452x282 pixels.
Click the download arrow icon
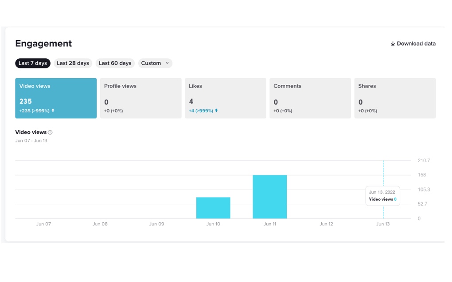point(393,44)
